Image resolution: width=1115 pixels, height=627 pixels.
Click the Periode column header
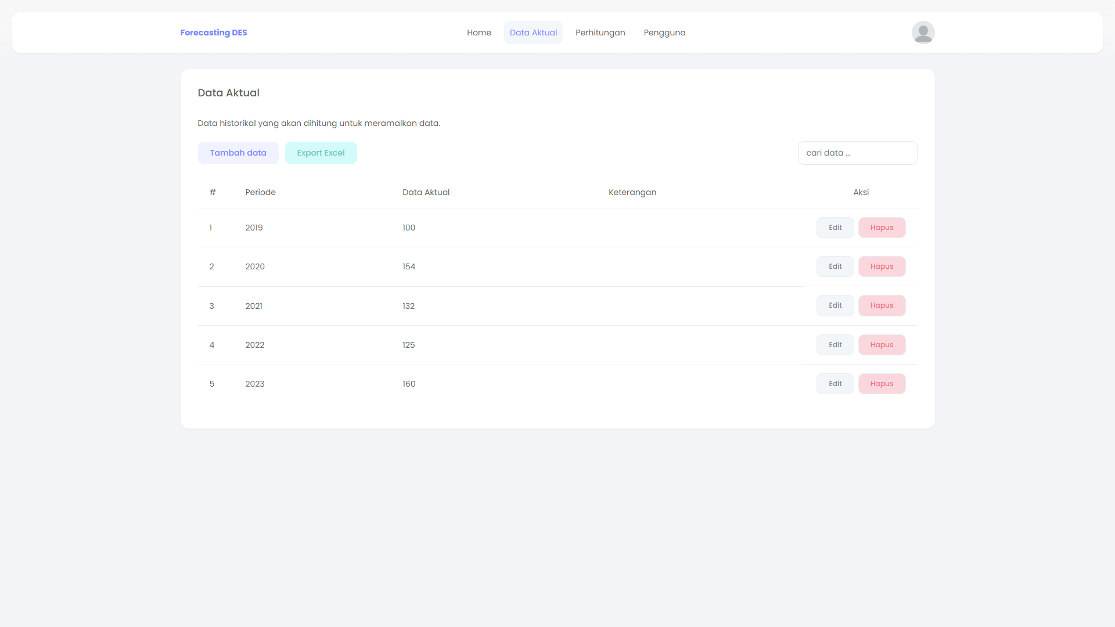(260, 192)
